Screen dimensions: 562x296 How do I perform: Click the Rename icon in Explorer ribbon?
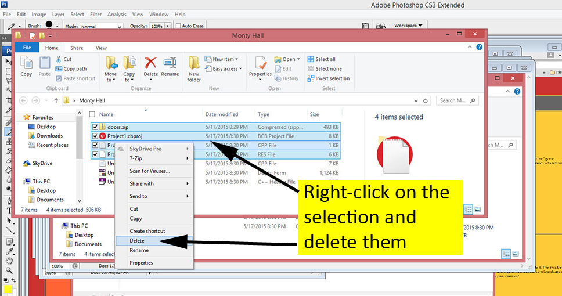170,66
